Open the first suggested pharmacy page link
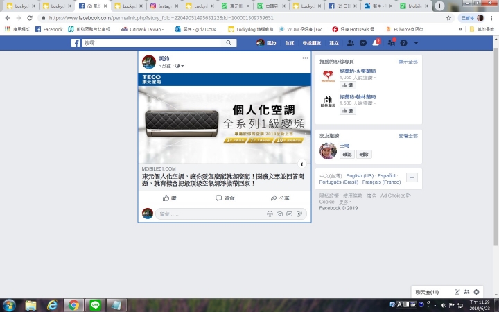Image resolution: width=499 pixels, height=312 pixels. point(358,71)
